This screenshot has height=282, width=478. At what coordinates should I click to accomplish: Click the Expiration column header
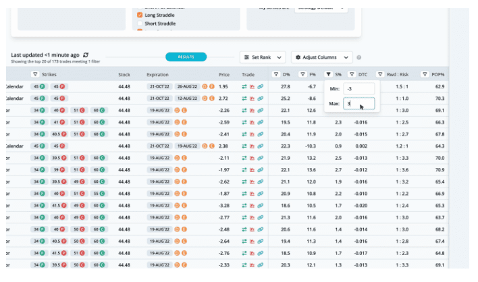tap(157, 74)
